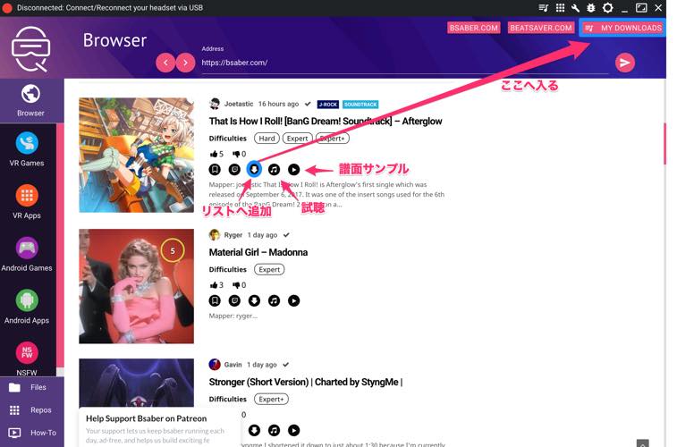Bookmark the That Is How I Roll song
This screenshot has width=677, height=447.
pyautogui.click(x=215, y=170)
